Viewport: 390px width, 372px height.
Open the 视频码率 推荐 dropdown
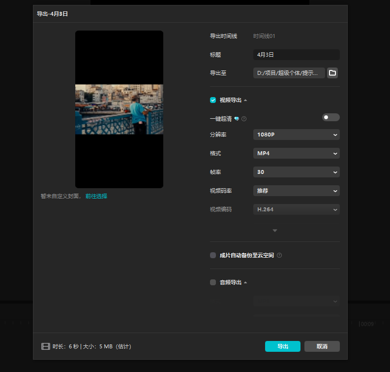296,191
